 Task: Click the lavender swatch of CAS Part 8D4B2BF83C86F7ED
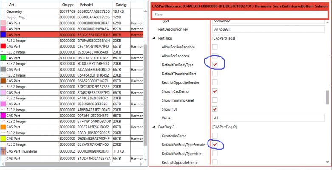tap(3, 92)
